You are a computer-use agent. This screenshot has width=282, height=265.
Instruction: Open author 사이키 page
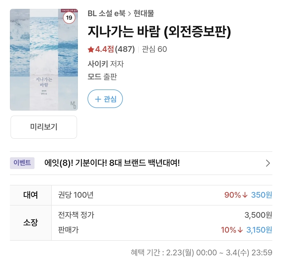pyautogui.click(x=98, y=64)
